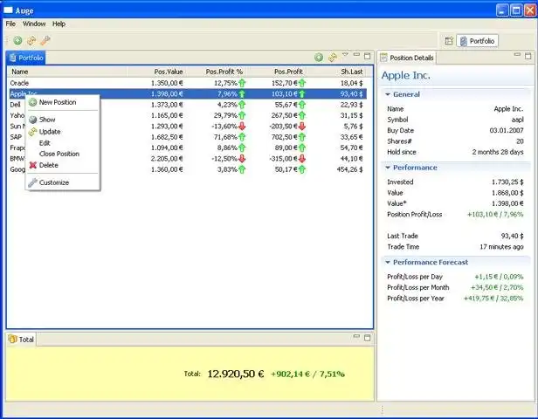This screenshot has height=419, width=538.
Task: Click the 03.01.2007 buy date value
Action: 507,130
